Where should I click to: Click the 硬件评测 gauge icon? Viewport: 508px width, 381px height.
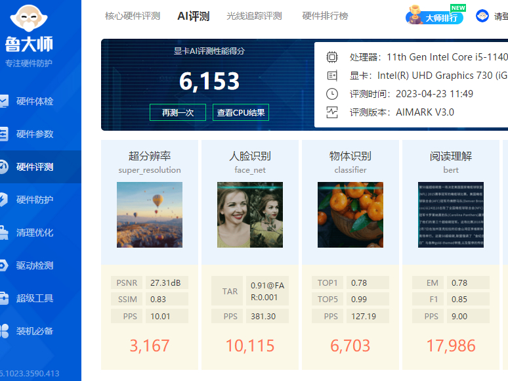[x=4, y=167]
